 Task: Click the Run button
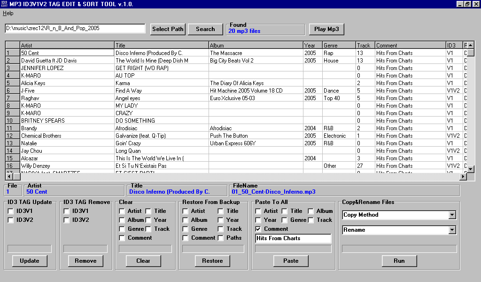(399, 261)
